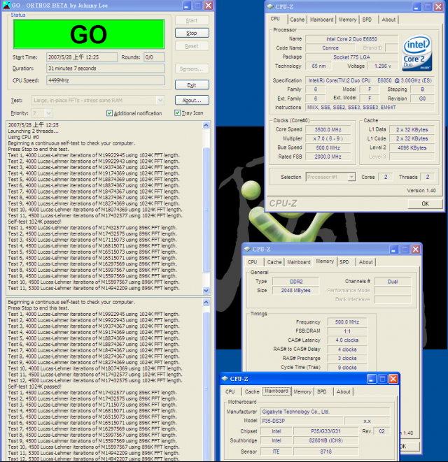
Task: Click 'Self-test 1024K passed!' in upper log
Action: click(x=34, y=222)
